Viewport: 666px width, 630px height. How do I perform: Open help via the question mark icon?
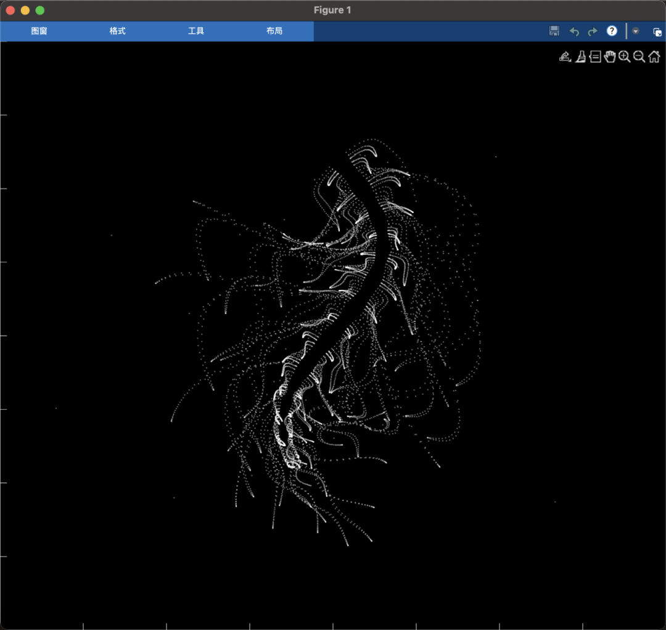pyautogui.click(x=612, y=31)
